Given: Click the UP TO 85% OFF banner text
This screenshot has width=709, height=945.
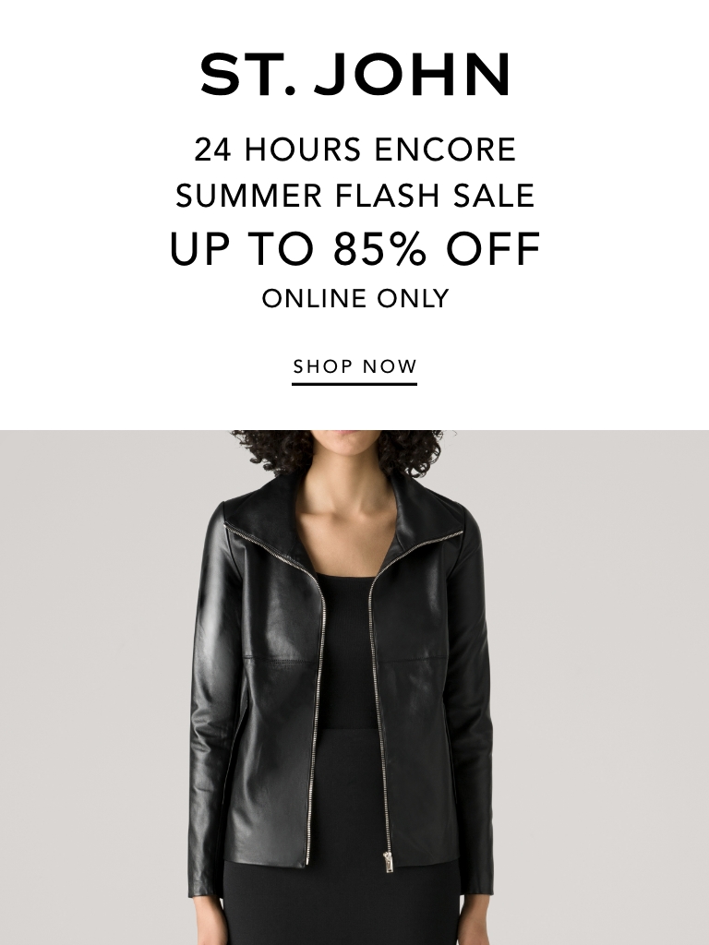Looking at the screenshot, I should pyautogui.click(x=354, y=248).
